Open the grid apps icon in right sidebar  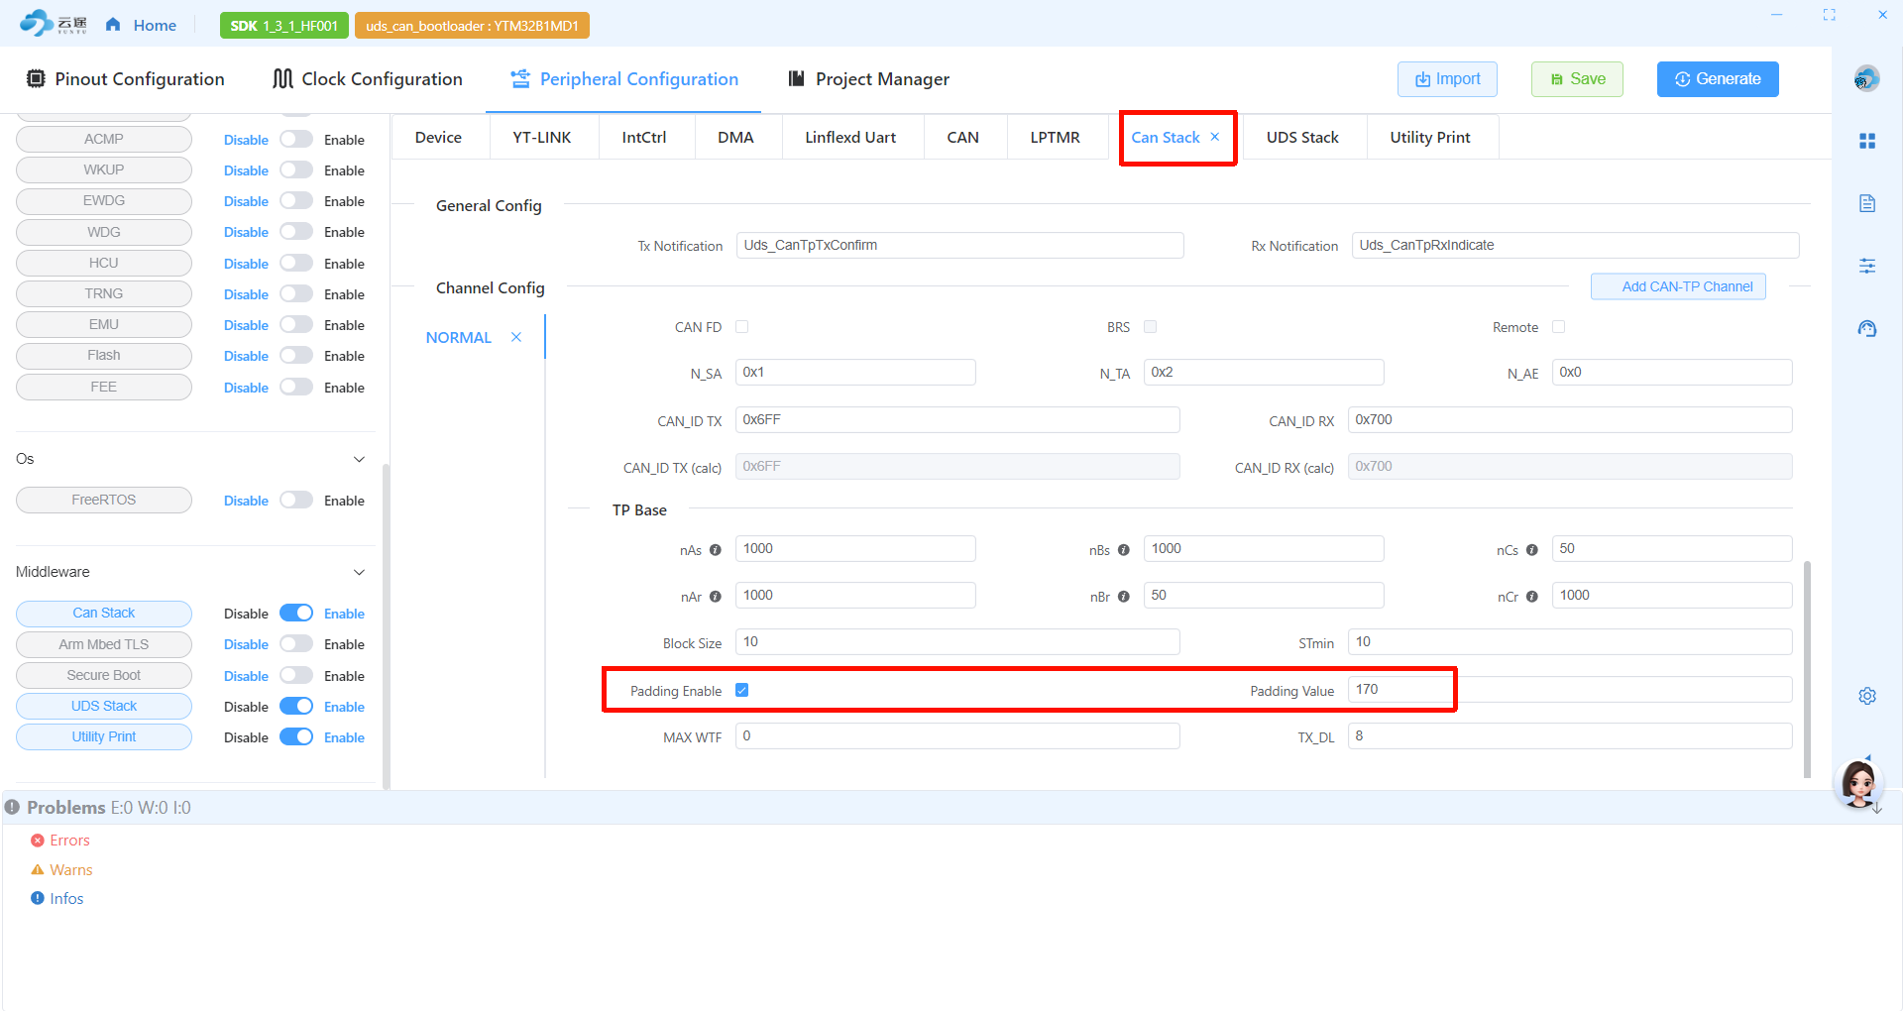click(x=1867, y=142)
